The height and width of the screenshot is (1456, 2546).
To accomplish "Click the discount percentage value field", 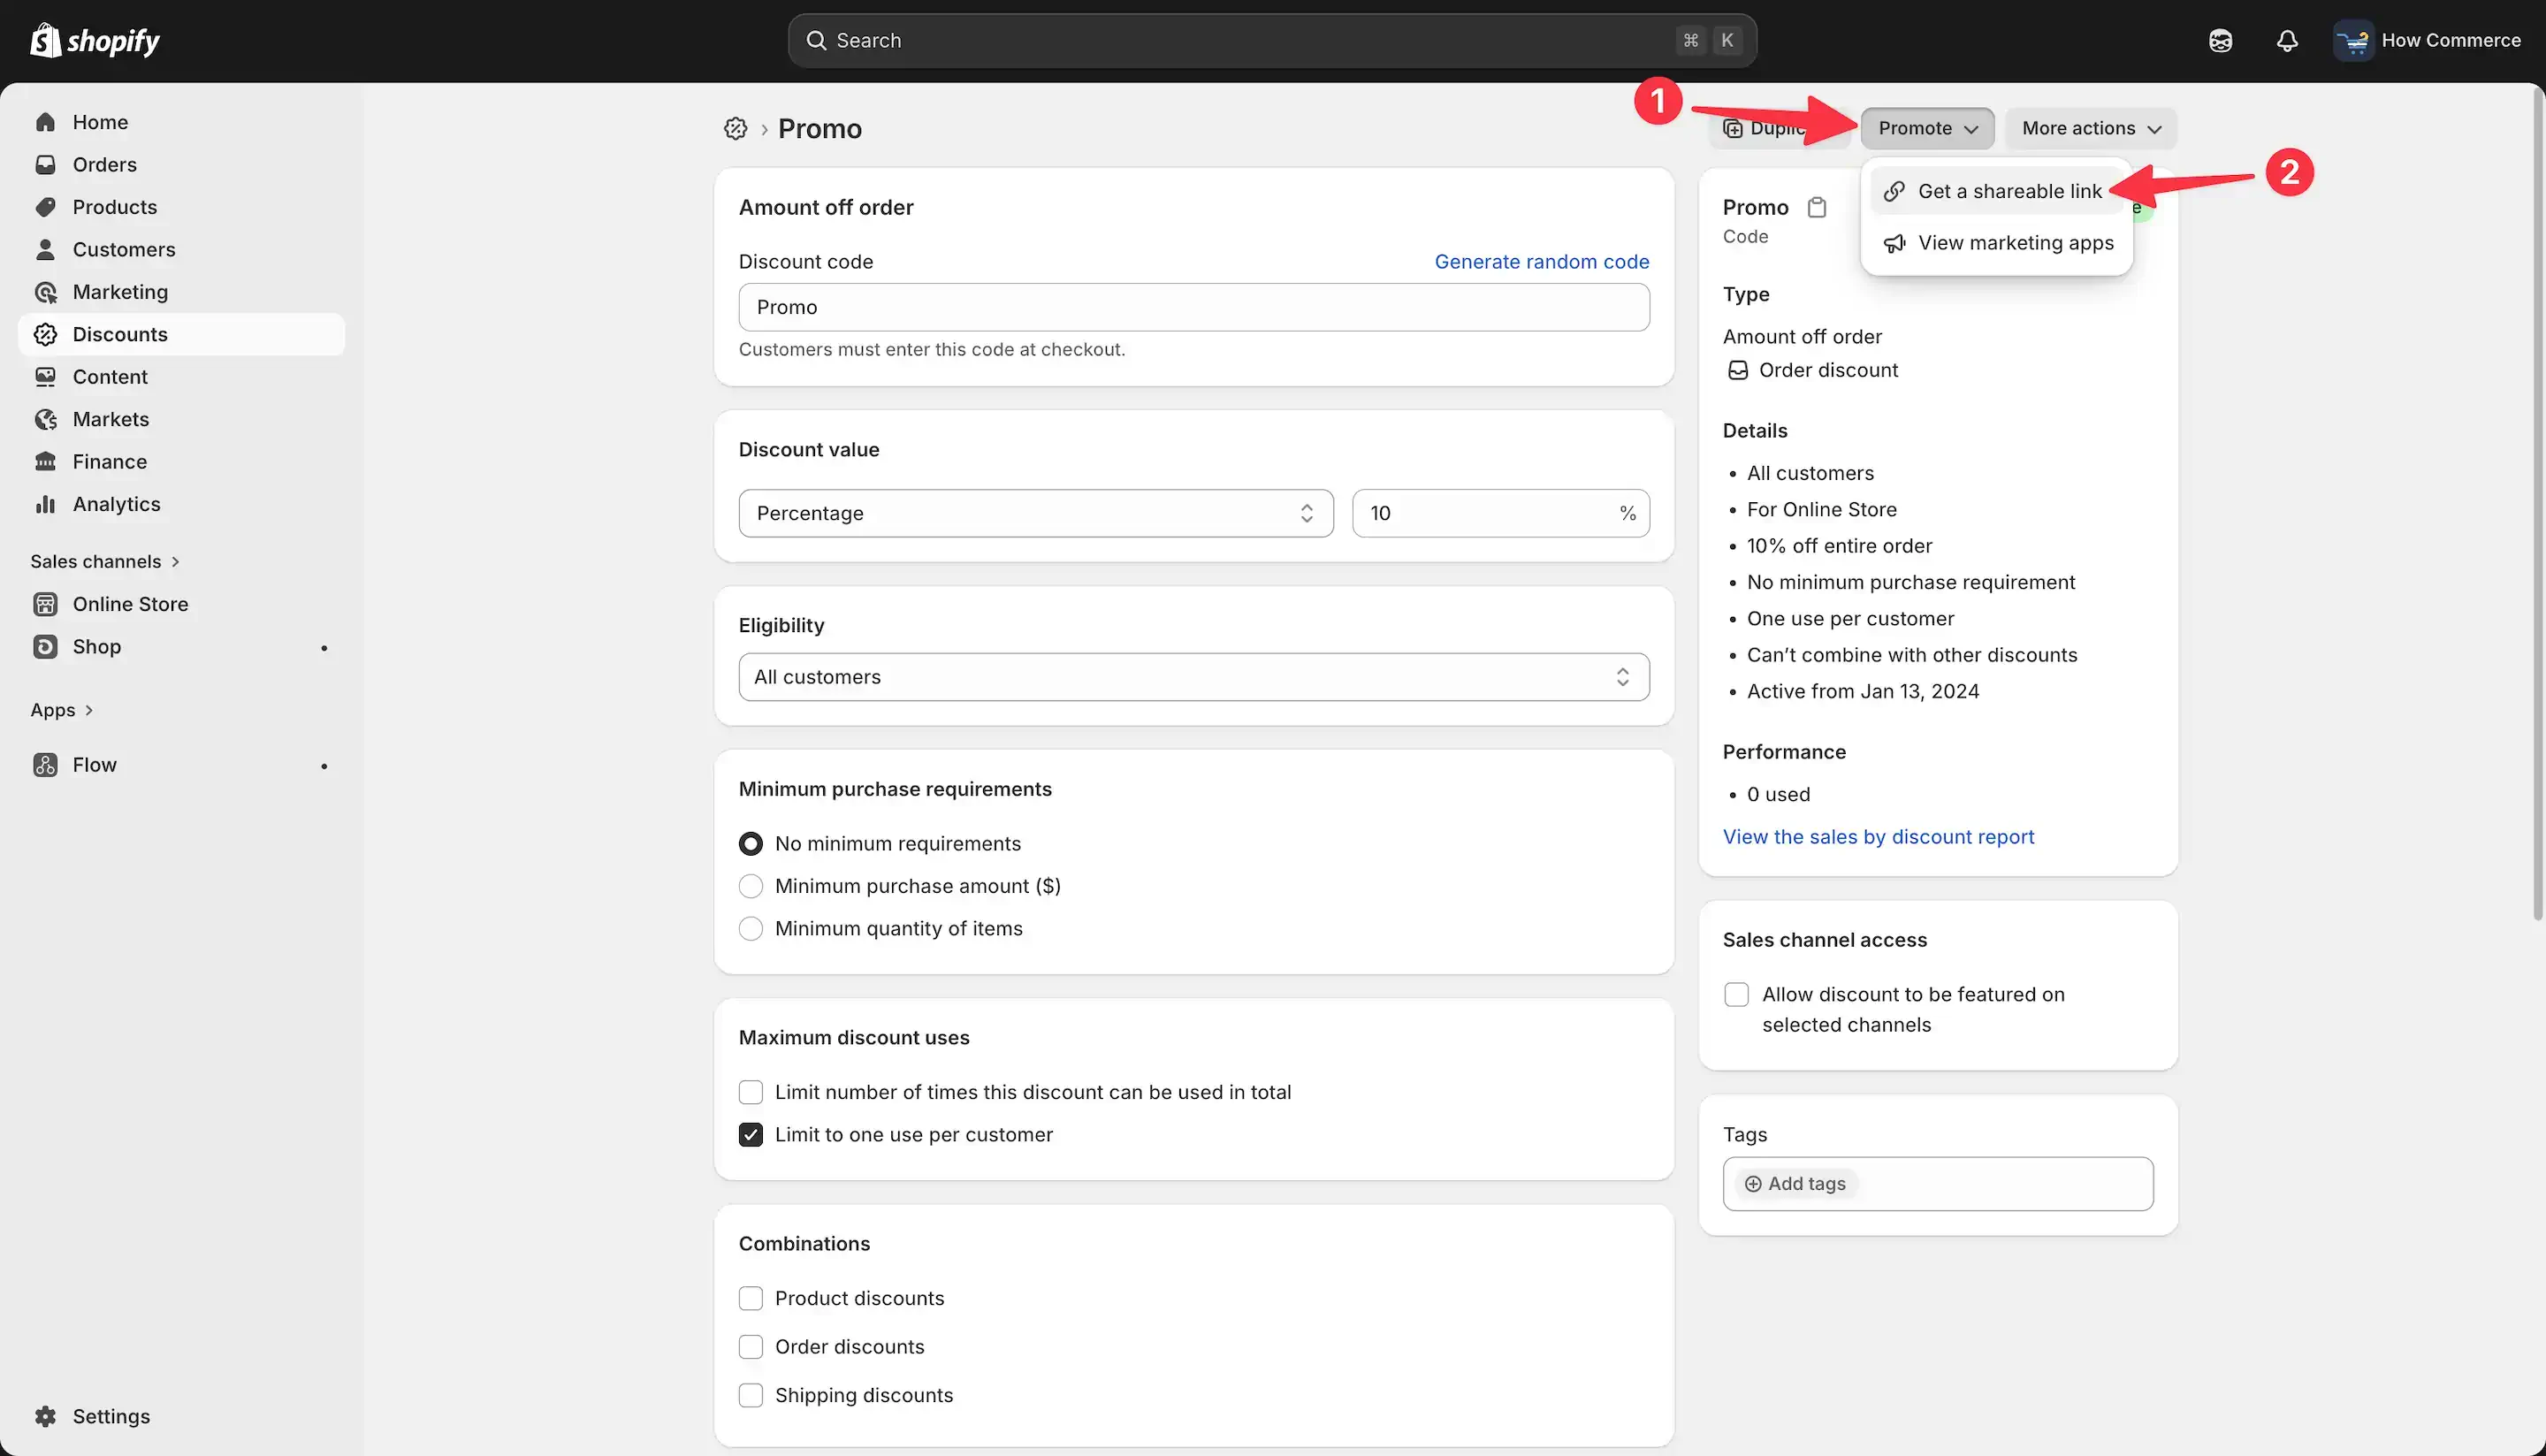I will pos(1501,513).
